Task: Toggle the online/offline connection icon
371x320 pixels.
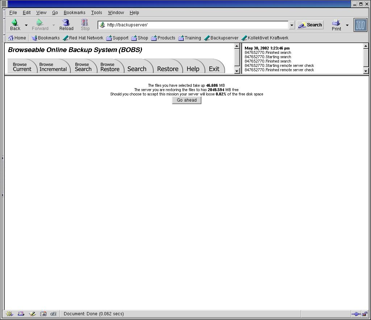Action: tap(356, 314)
